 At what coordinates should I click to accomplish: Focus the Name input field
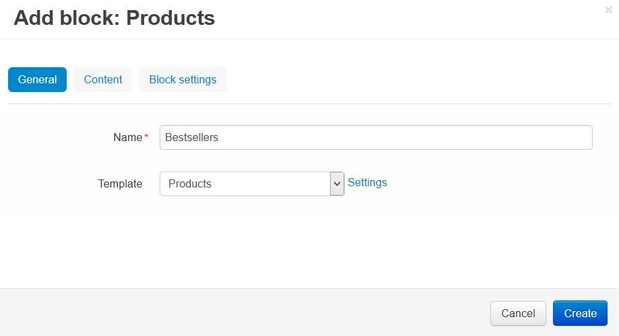tap(376, 138)
